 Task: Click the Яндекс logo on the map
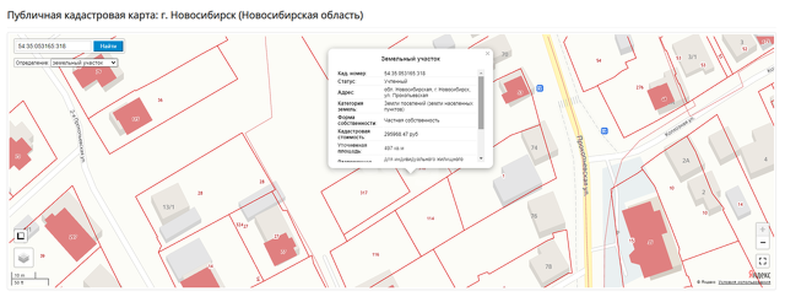[761, 274]
